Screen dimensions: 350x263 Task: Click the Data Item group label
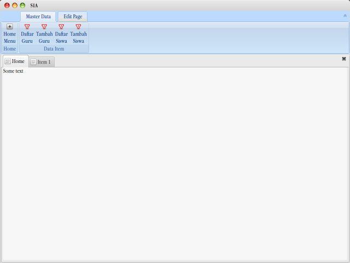[54, 49]
